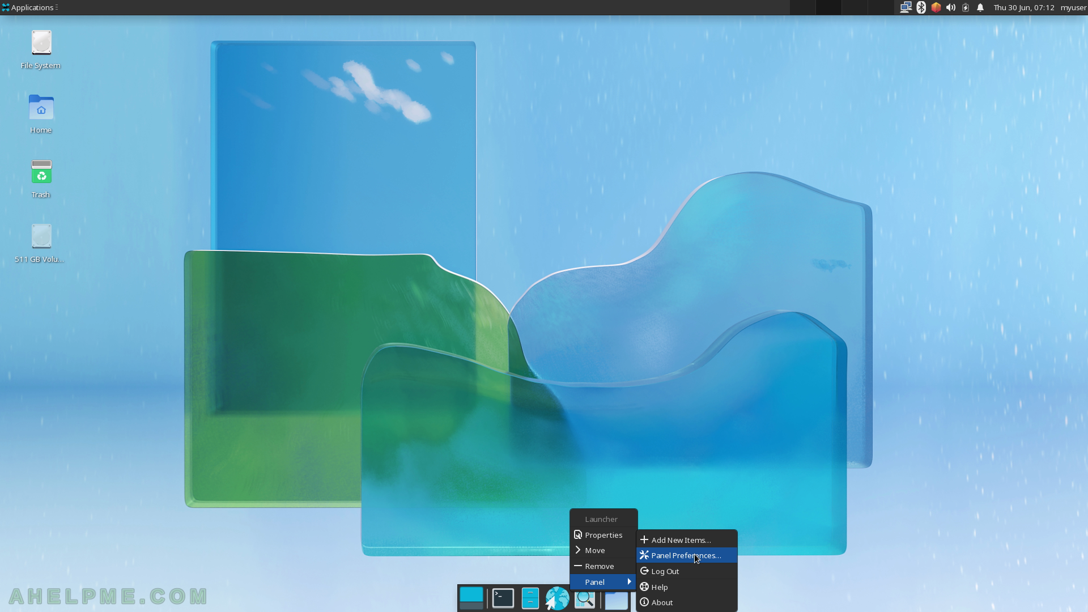Launch the Web Browser dock icon
1088x612 pixels.
pos(557,598)
